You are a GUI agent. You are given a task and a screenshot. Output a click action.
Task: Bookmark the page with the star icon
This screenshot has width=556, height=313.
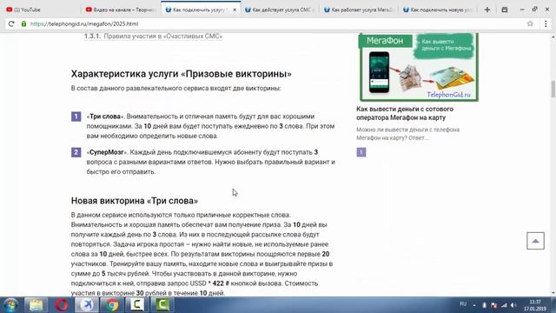pyautogui.click(x=530, y=23)
